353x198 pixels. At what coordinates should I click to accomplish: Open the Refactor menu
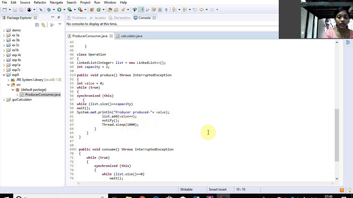click(40, 2)
